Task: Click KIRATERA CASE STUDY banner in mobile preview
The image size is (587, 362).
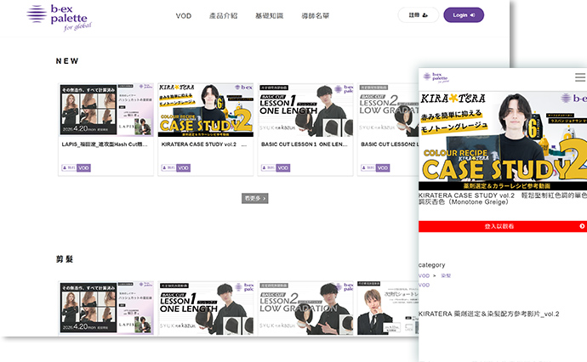Action: [503, 141]
